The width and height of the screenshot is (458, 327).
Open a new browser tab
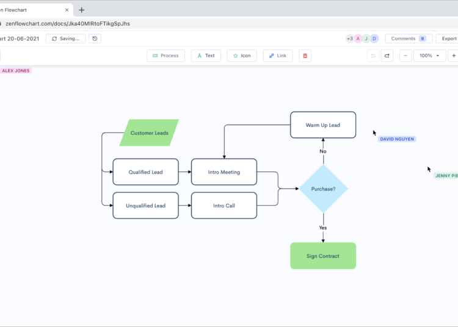(x=82, y=10)
